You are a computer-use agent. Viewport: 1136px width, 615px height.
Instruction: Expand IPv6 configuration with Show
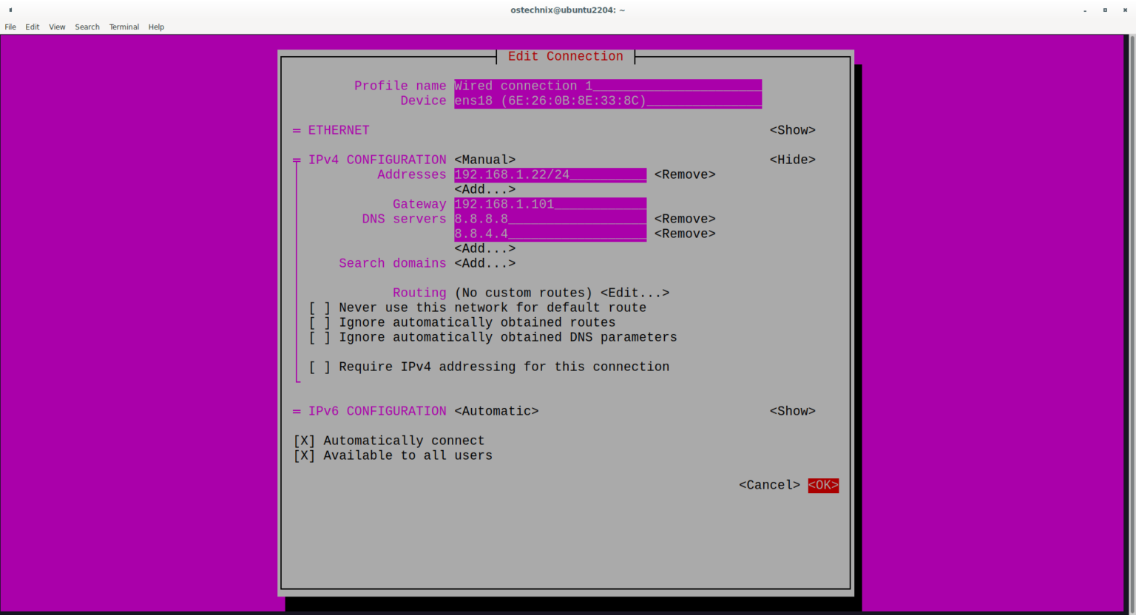click(x=792, y=411)
